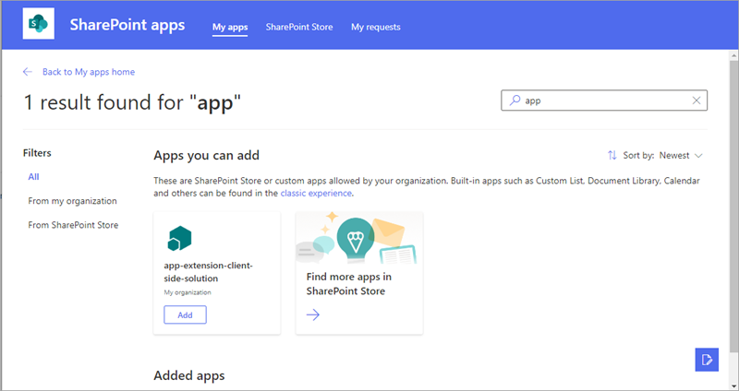Viewport: 739px width, 391px height.
Task: Click into the app search field
Action: click(x=604, y=101)
